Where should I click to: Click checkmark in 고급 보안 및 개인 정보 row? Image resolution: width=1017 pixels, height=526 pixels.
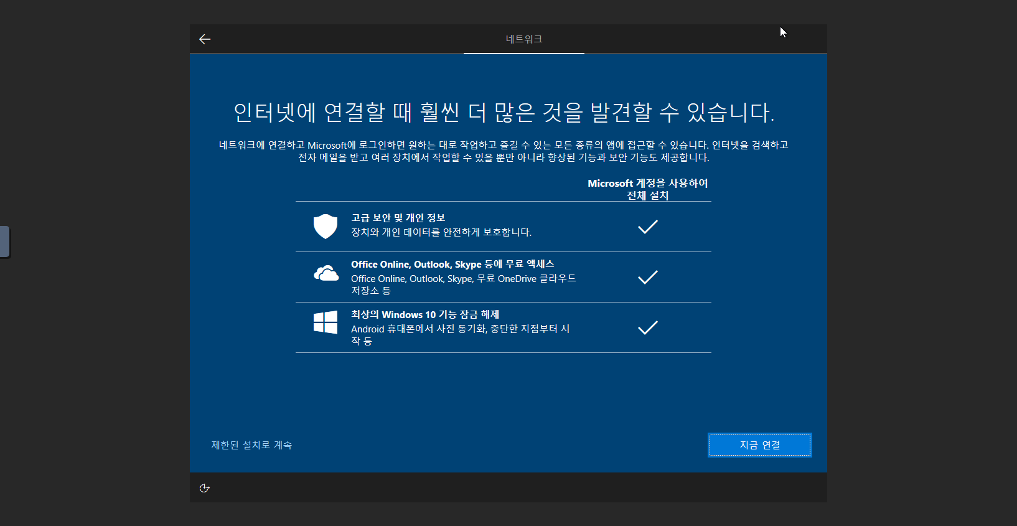[648, 227]
